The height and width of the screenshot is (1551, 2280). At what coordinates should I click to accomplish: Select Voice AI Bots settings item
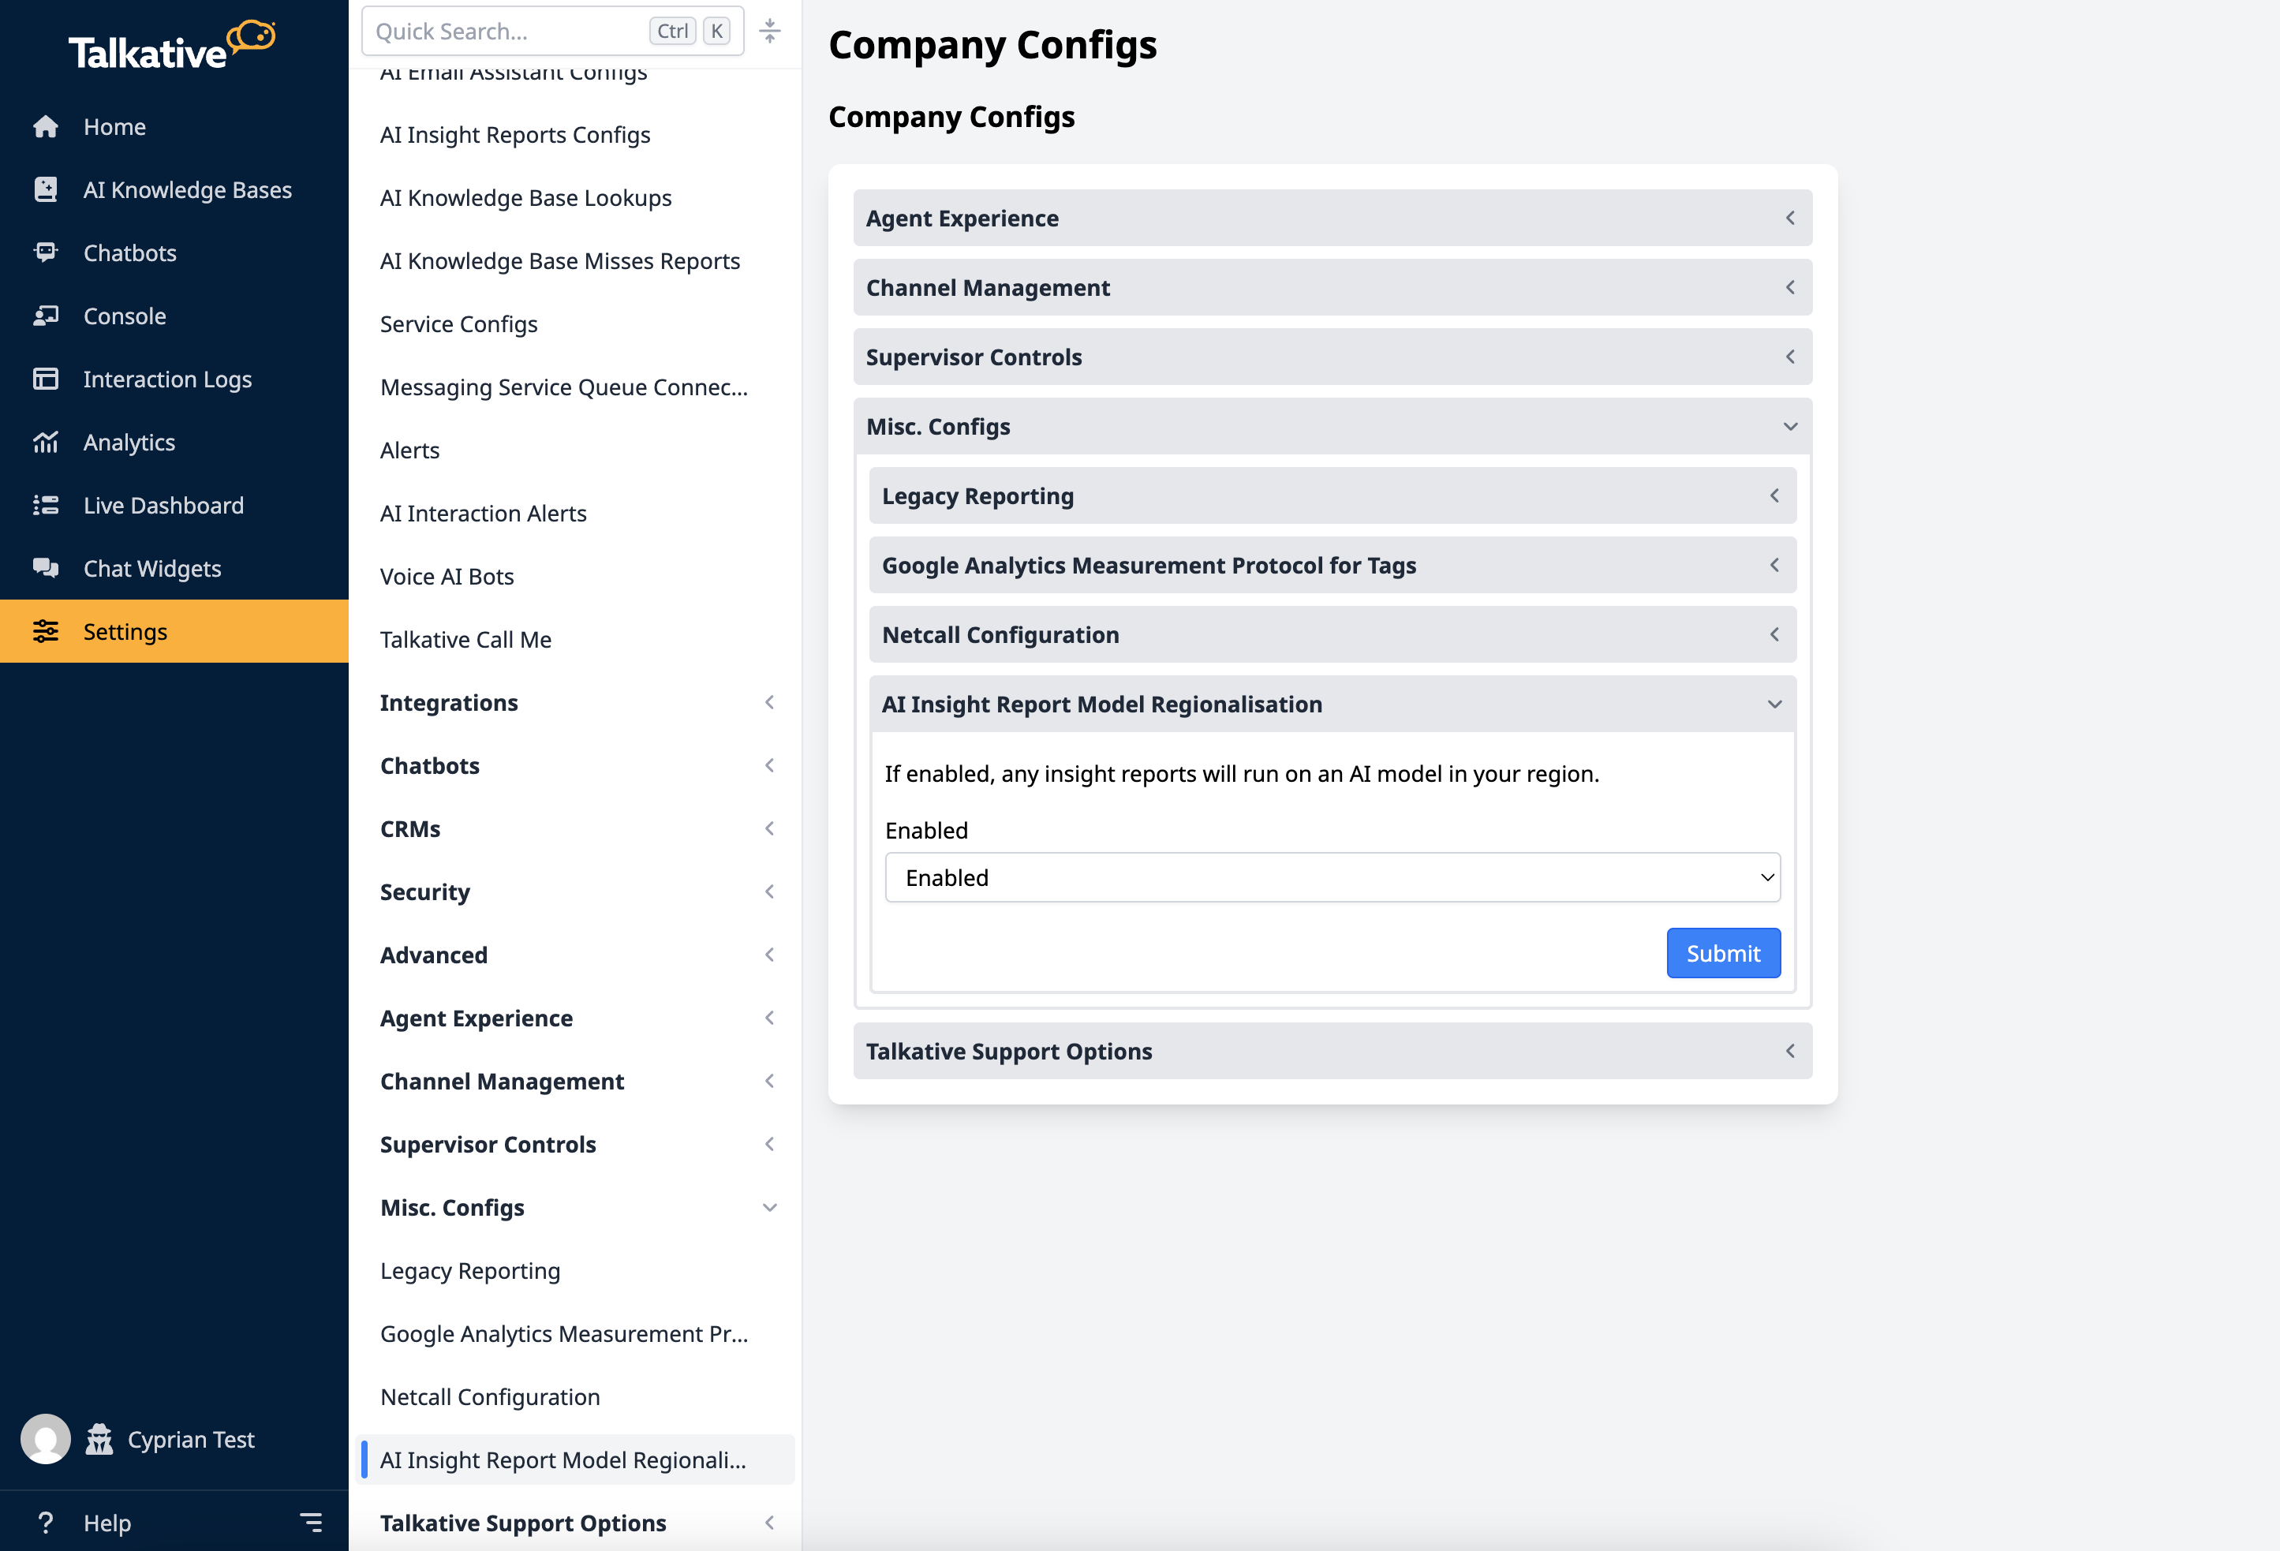point(447,577)
